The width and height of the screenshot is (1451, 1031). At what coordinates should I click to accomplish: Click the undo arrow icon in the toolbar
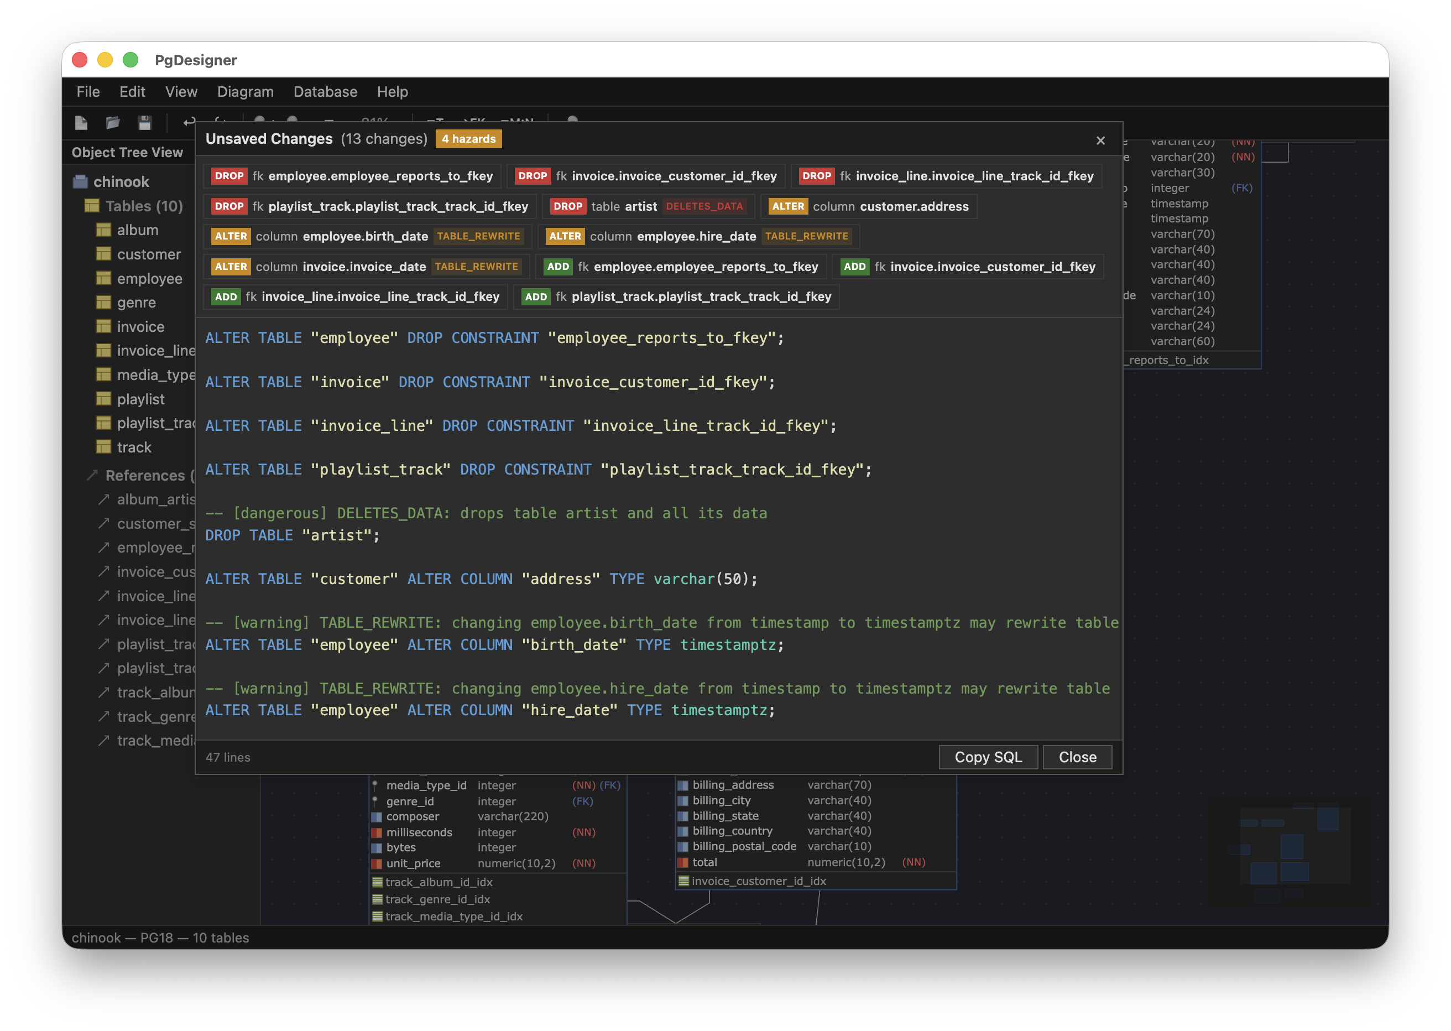[x=187, y=123]
